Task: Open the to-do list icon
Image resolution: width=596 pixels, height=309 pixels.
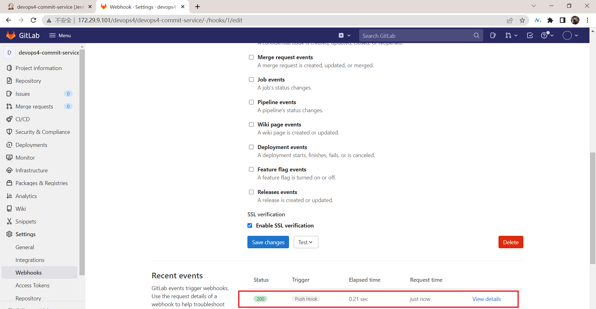Action: 530,35
